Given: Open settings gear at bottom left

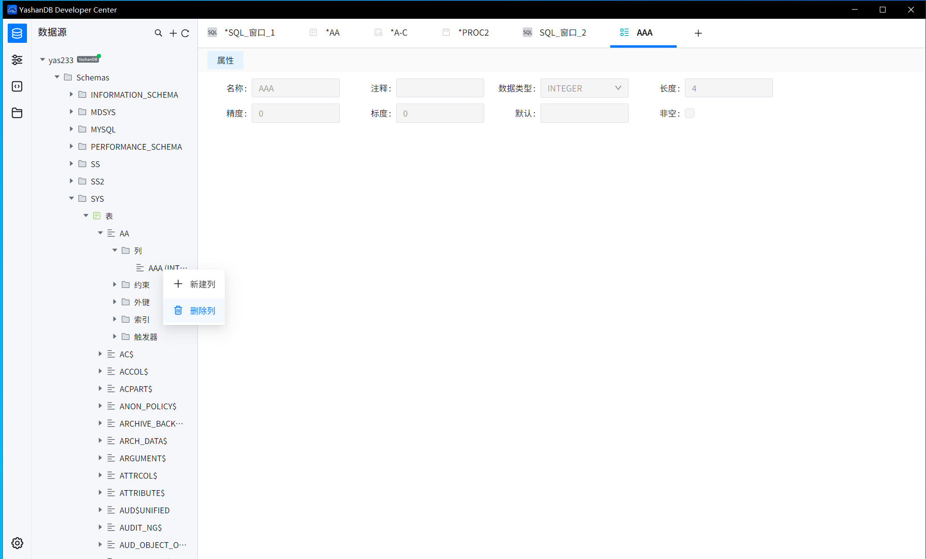Looking at the screenshot, I should [17, 543].
